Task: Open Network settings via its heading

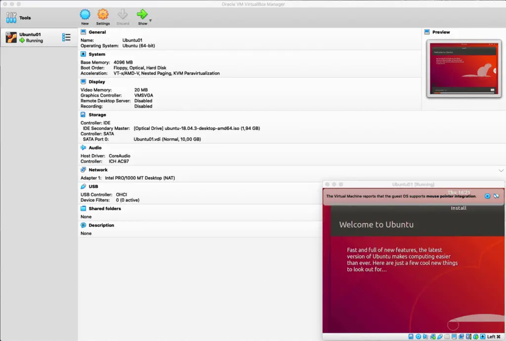Action: pyautogui.click(x=98, y=170)
